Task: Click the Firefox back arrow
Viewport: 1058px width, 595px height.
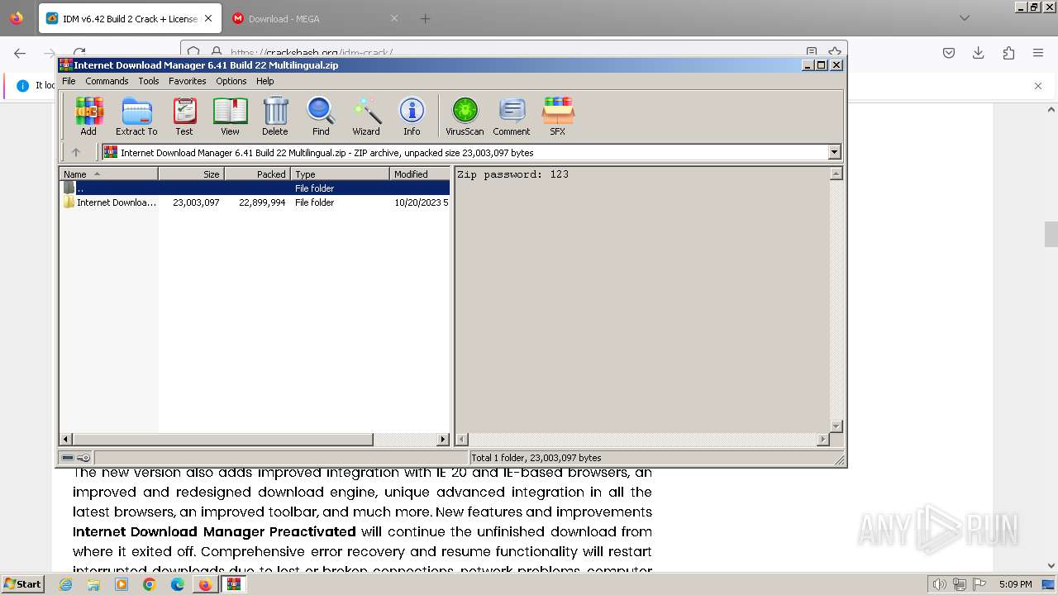Action: point(20,53)
